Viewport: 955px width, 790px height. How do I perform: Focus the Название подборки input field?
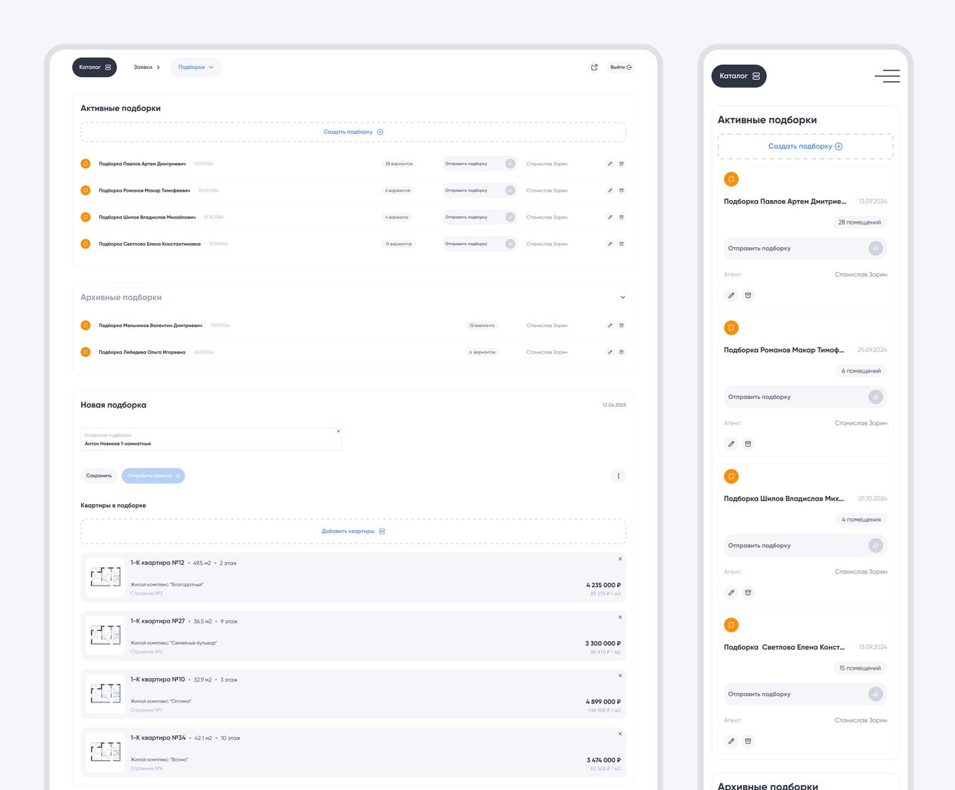tap(212, 440)
